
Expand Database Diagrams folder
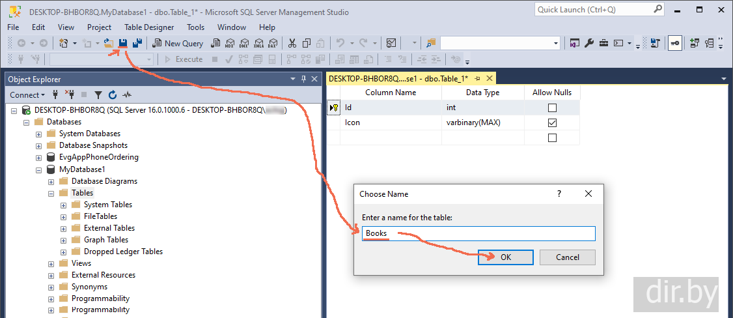tap(51, 181)
